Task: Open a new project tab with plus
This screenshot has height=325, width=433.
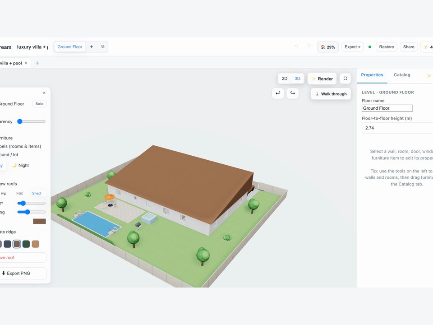Action: coord(37,63)
